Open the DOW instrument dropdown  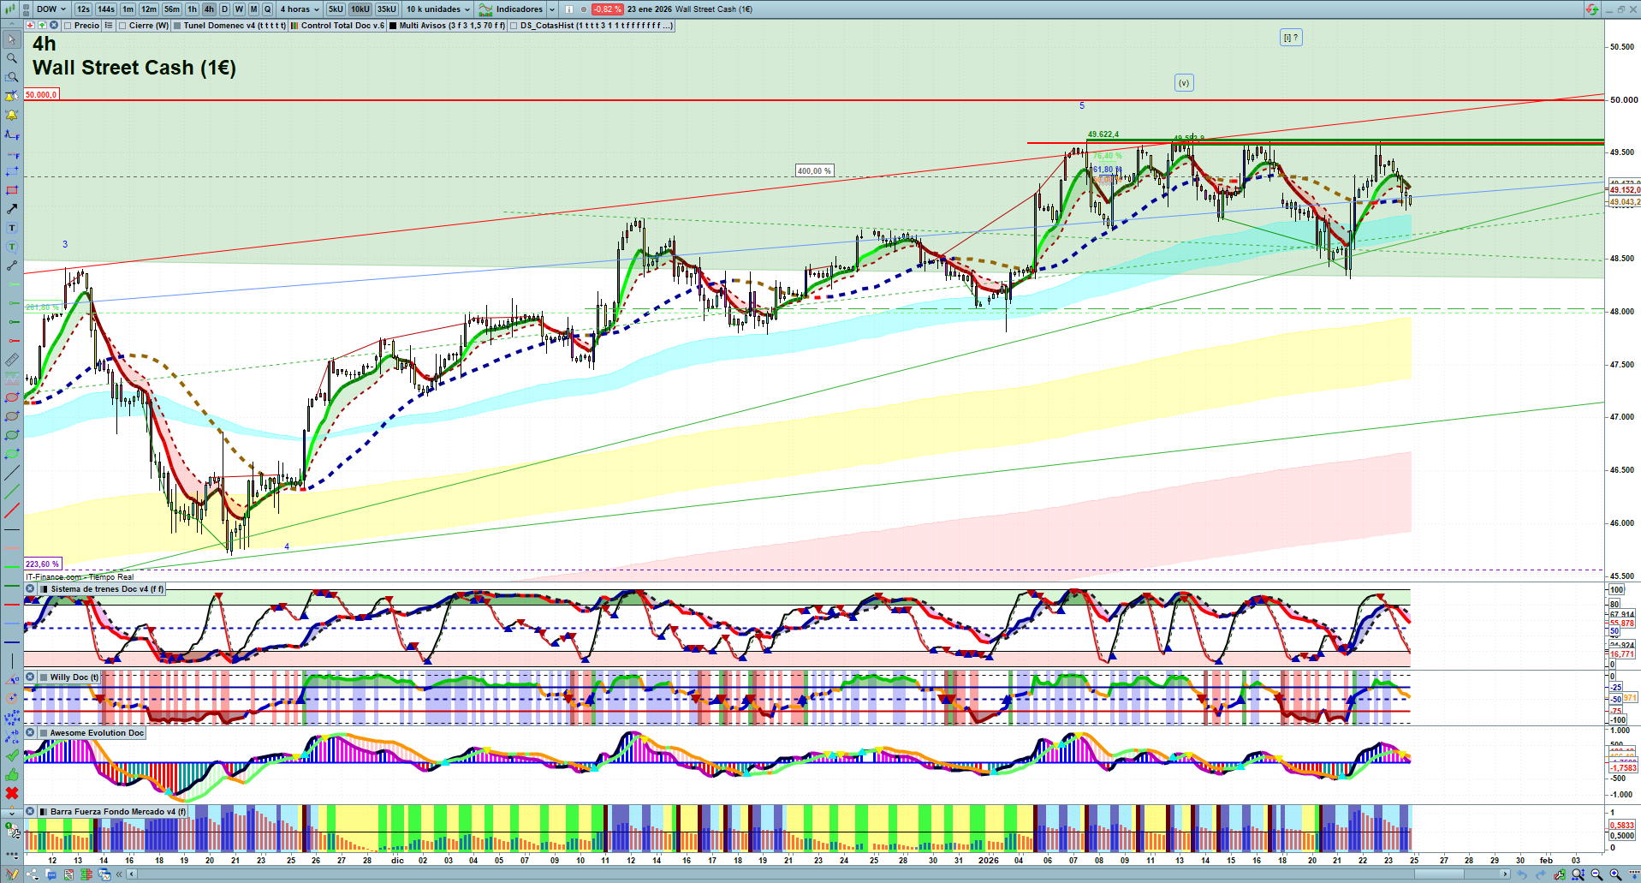coord(51,9)
